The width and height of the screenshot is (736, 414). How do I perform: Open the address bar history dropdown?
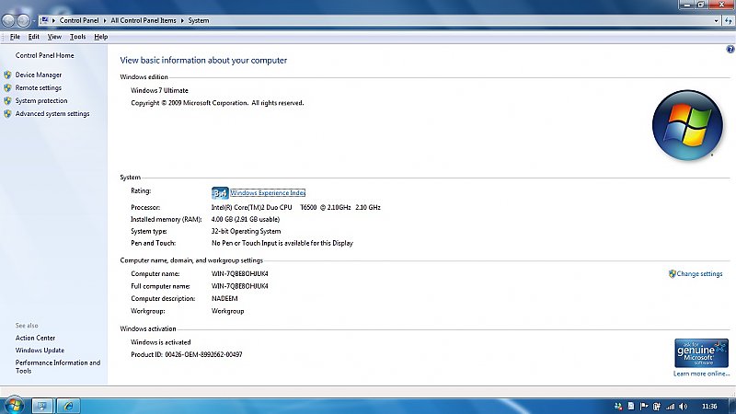[716, 20]
